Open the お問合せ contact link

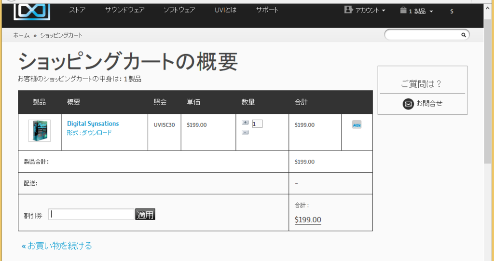coord(429,103)
